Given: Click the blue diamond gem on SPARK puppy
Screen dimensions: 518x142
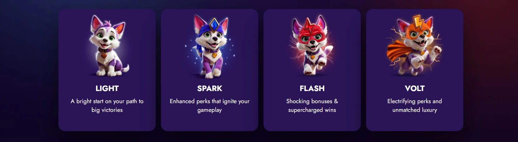Looking at the screenshot, I should point(214,25).
